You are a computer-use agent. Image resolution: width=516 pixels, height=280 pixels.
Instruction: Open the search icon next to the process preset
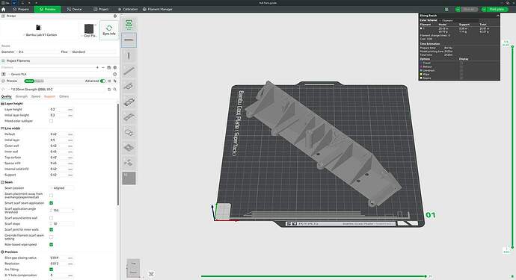[115, 90]
